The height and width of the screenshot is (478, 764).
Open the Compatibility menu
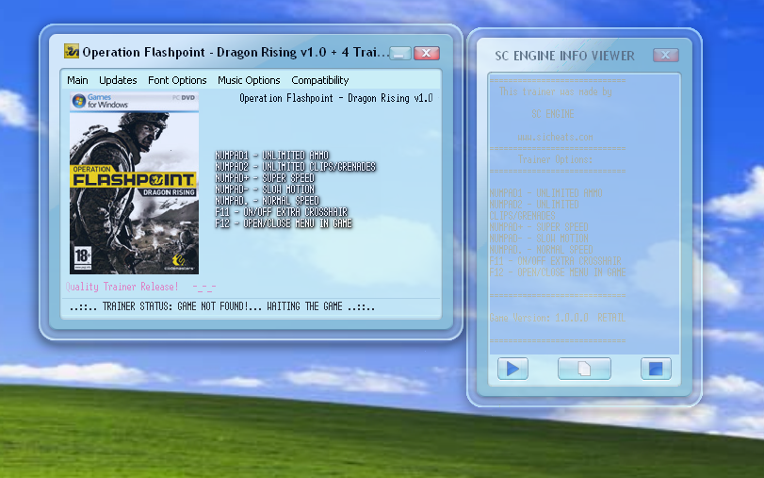point(320,80)
